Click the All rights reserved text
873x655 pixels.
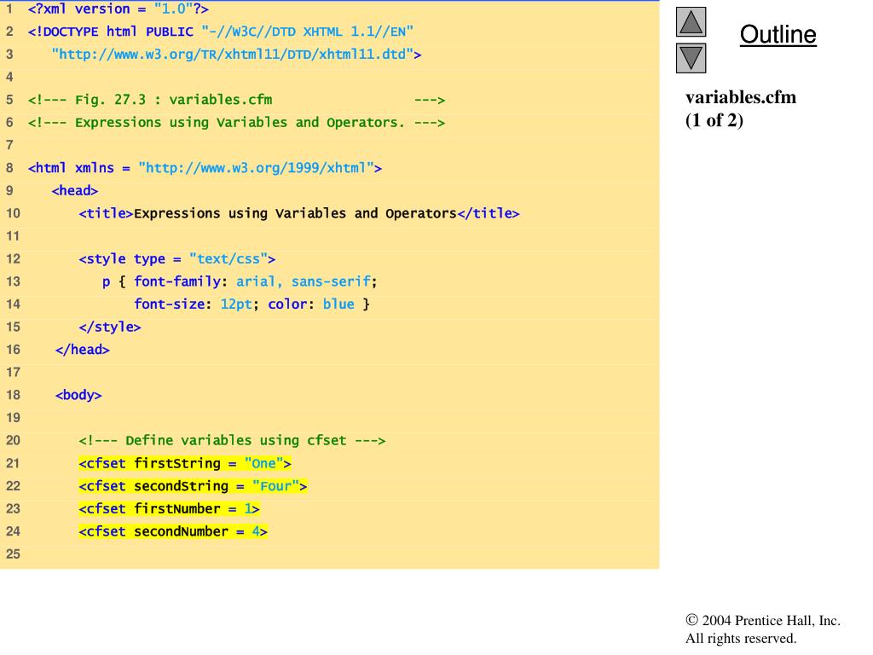741,638
